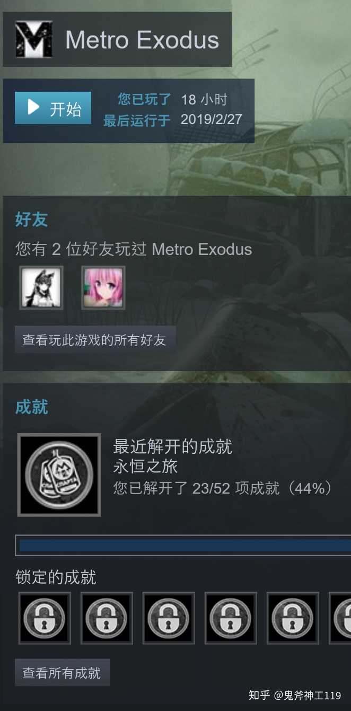Select the partially visible sixth locked icon
The width and height of the screenshot is (351, 711).
[x=340, y=618]
